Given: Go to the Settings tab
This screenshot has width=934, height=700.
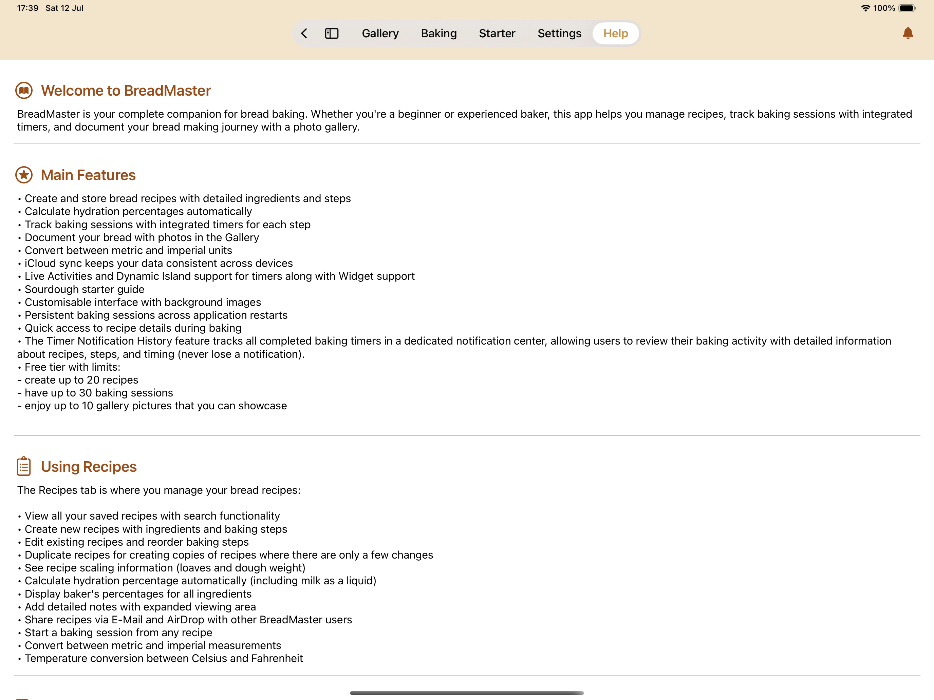Looking at the screenshot, I should point(559,33).
